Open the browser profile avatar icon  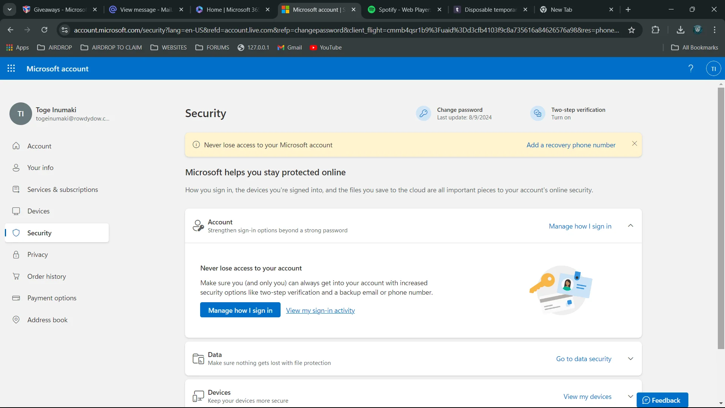tap(697, 30)
